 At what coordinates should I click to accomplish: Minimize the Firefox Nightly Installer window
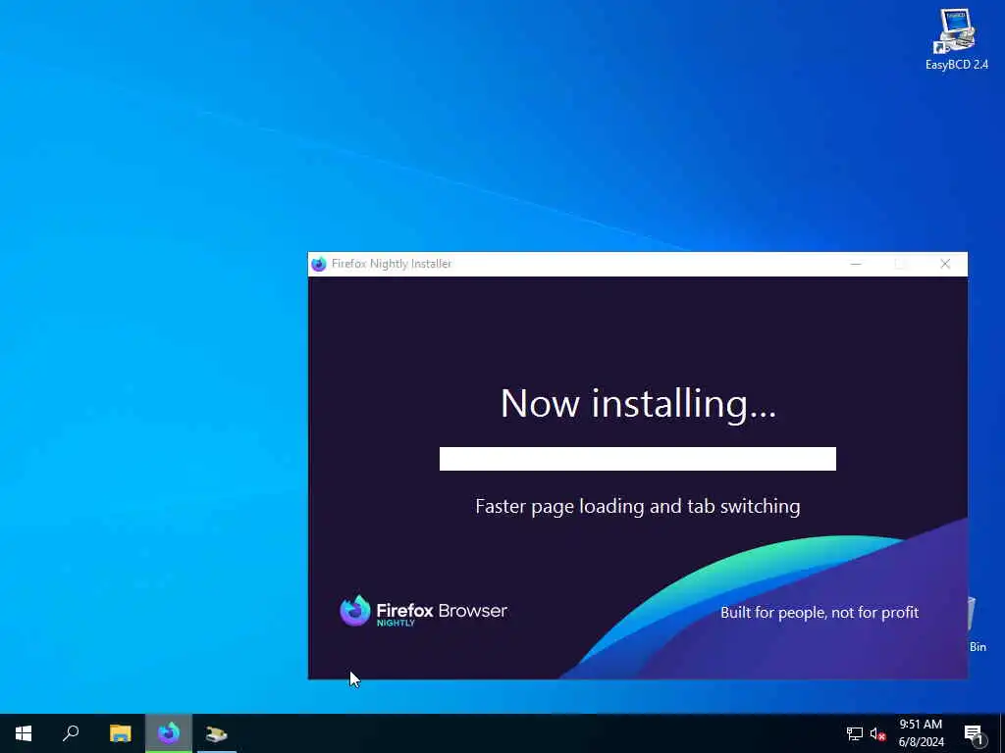[856, 264]
